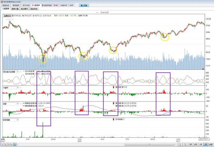Viewport: 214px width, 147px height.
Task: Set chart range to 全部
Action: tap(211, 144)
